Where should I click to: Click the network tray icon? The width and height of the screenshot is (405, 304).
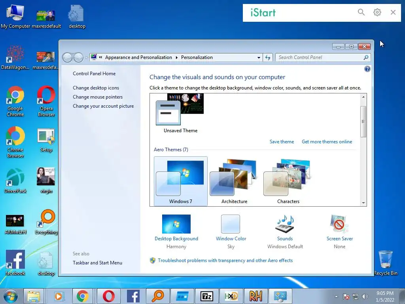pos(356,296)
